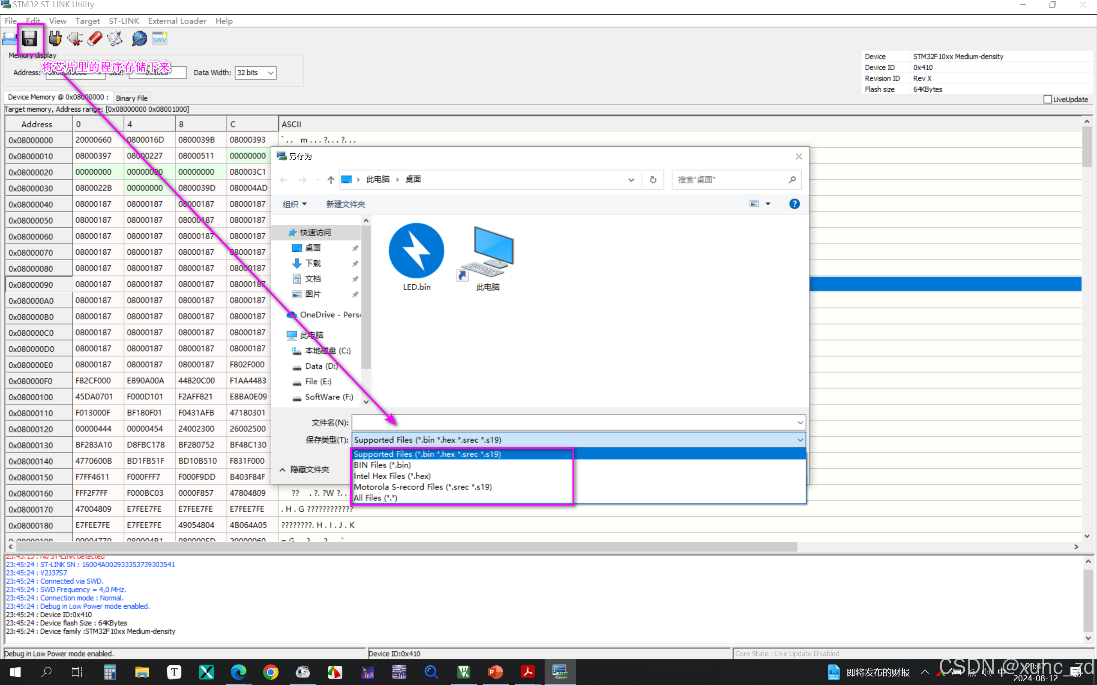This screenshot has height=685, width=1097.
Task: Collapse folders with 隐藏文件夹
Action: click(305, 469)
